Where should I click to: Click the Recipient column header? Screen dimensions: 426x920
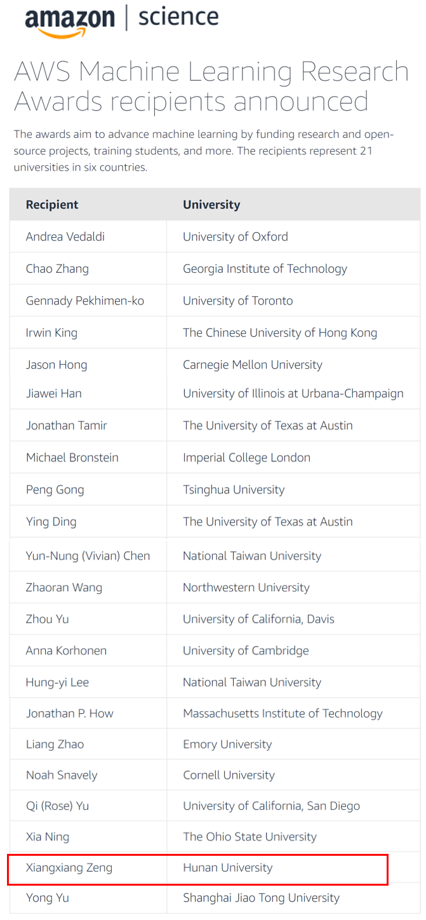click(x=52, y=205)
